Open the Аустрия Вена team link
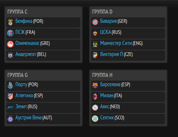This screenshot has height=137, width=178. click(x=28, y=117)
